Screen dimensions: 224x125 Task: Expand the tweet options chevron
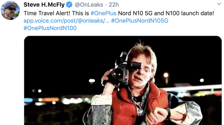pyautogui.click(x=219, y=4)
